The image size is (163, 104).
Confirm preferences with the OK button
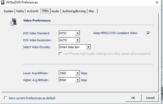pyautogui.click(x=133, y=98)
